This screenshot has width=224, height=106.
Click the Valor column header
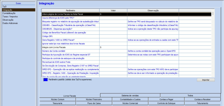point(113,10)
